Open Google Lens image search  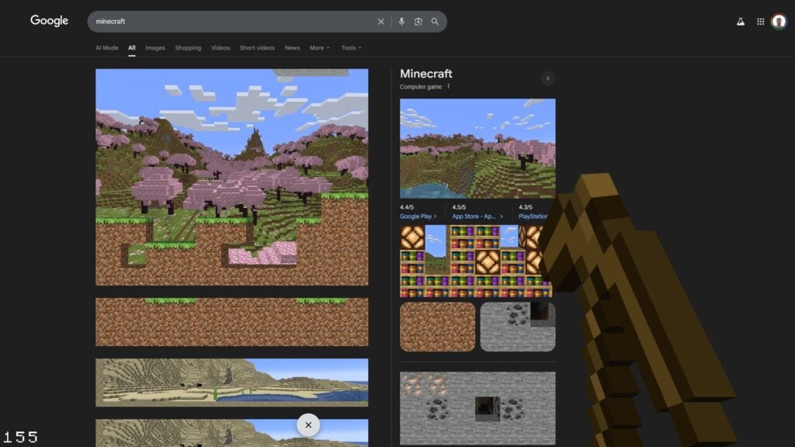[x=418, y=22]
